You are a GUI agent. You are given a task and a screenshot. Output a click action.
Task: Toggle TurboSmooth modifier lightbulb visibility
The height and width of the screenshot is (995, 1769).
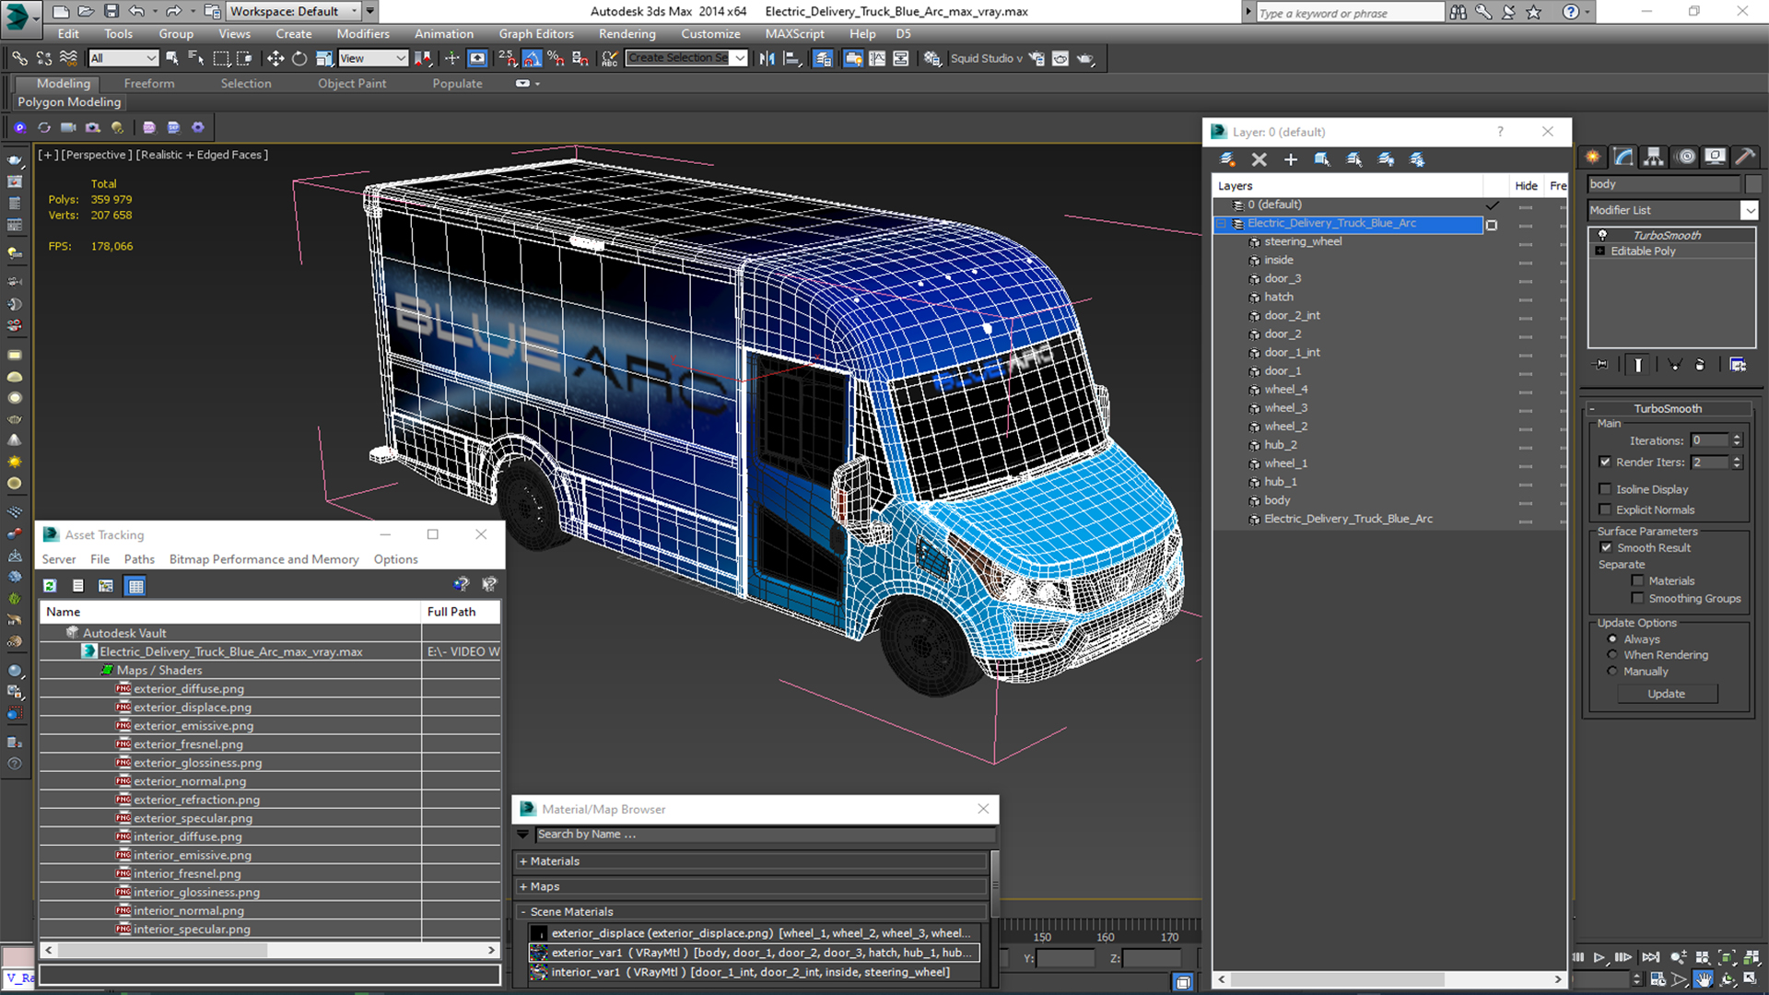1602,235
